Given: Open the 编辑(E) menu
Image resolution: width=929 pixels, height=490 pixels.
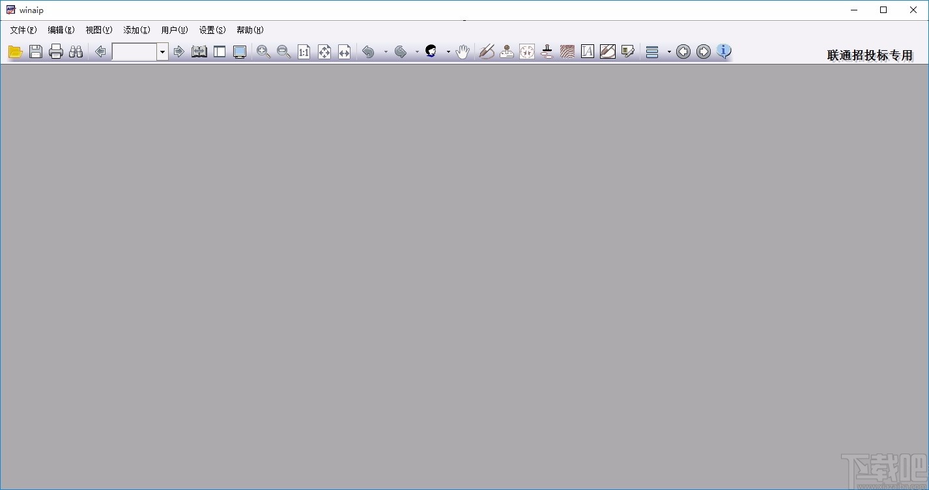Looking at the screenshot, I should point(61,30).
